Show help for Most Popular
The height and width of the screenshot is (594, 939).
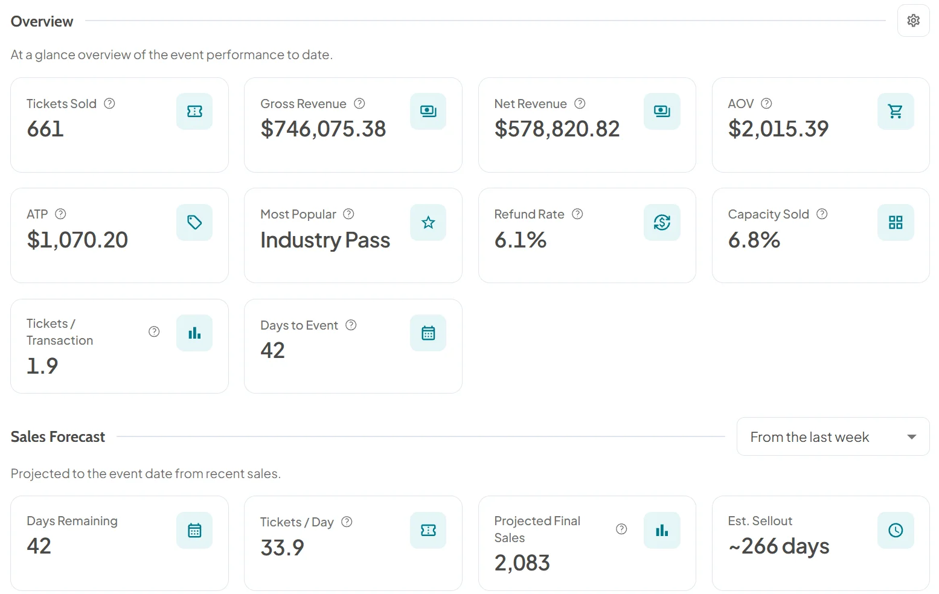tap(348, 214)
